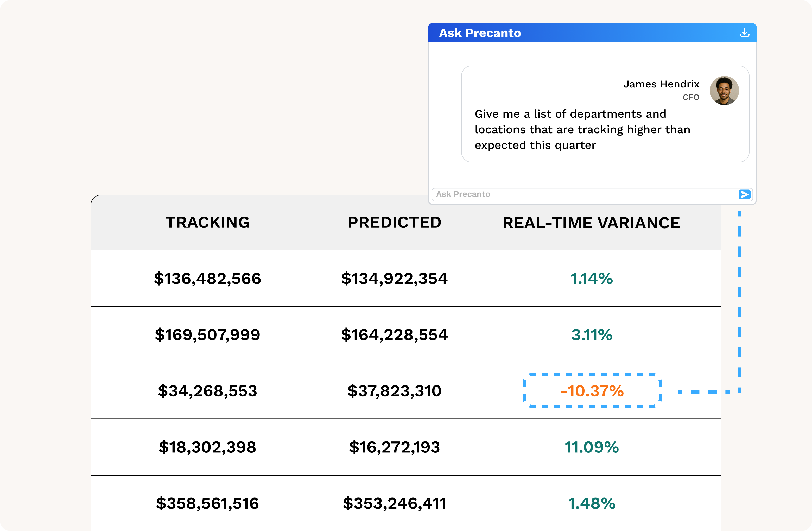Viewport: 812px width, 531px height.
Task: Click predicted amount $164,228,554
Action: tap(394, 335)
